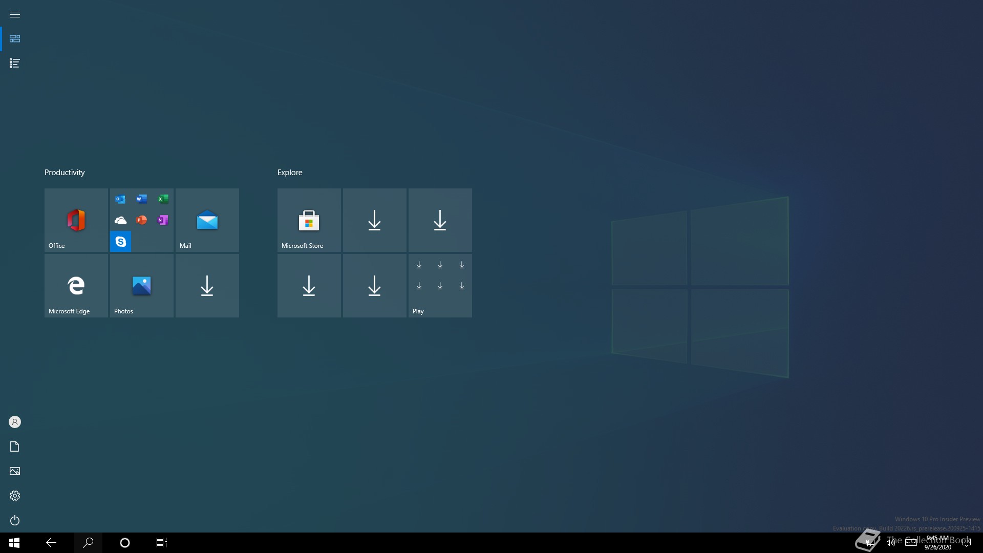Click the Windows Start button
This screenshot has height=553, width=983.
[14, 543]
